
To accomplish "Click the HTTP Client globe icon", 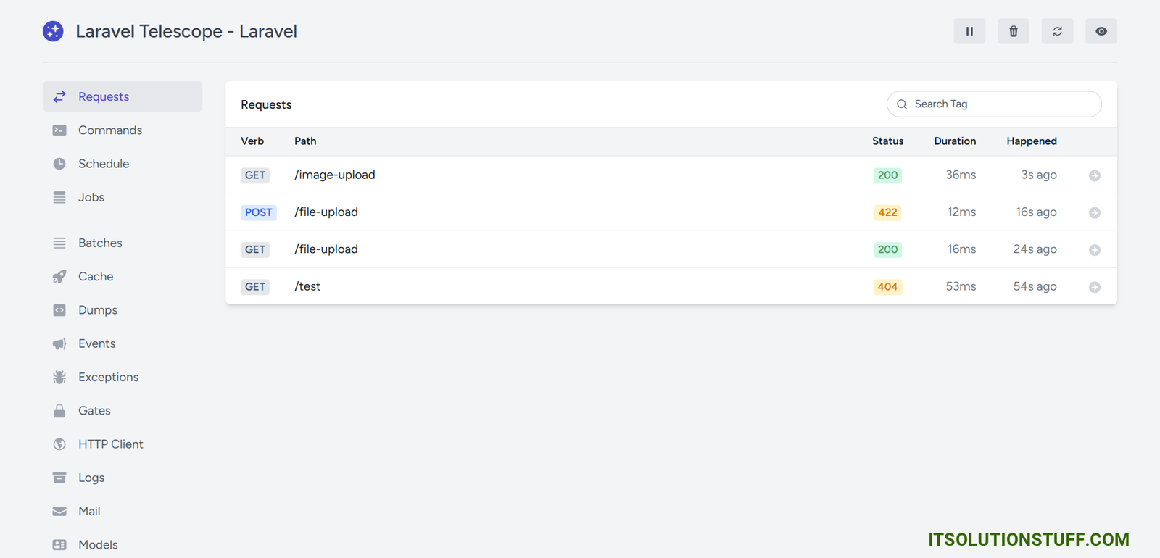I will (x=59, y=444).
